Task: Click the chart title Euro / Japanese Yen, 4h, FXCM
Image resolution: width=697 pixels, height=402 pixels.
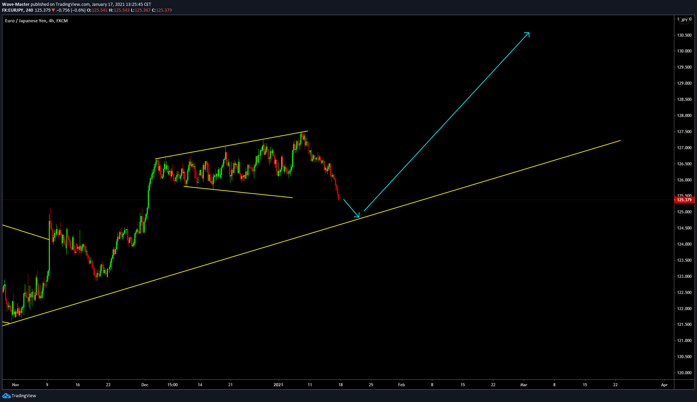Action: pyautogui.click(x=36, y=21)
